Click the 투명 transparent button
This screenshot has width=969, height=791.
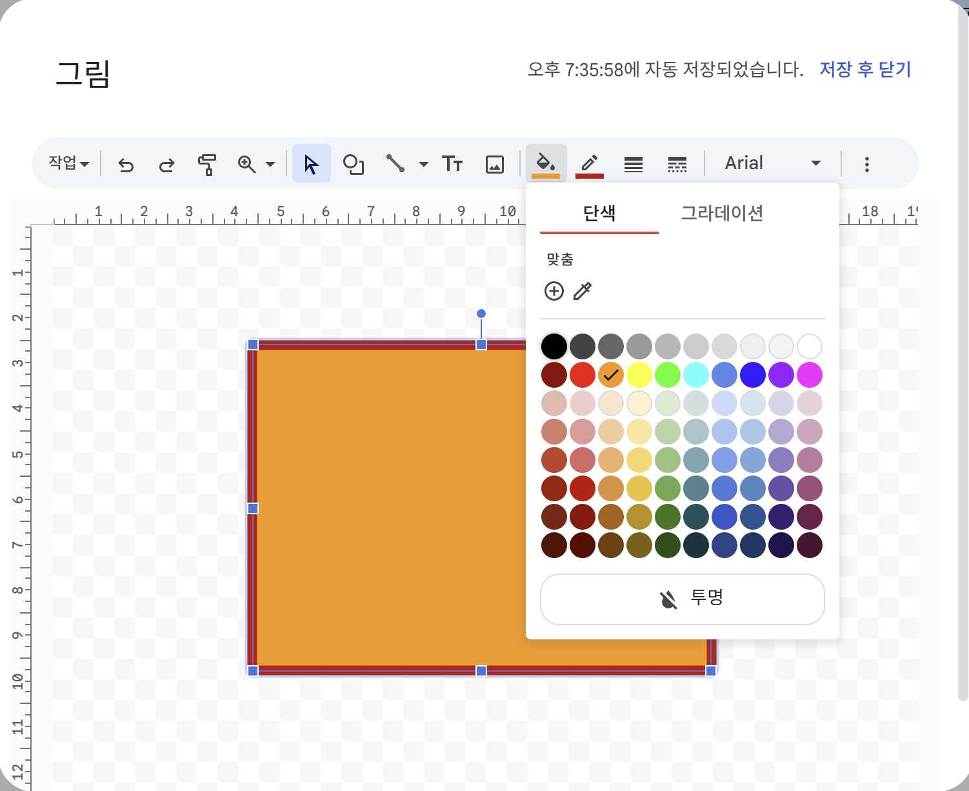click(x=683, y=599)
